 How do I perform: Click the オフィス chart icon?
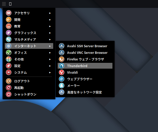(9, 53)
